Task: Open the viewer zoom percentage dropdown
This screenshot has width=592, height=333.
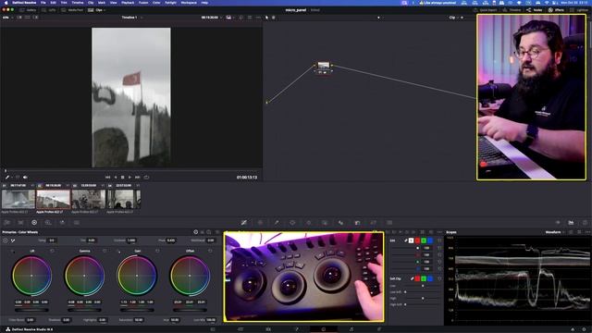Action: [x=7, y=18]
